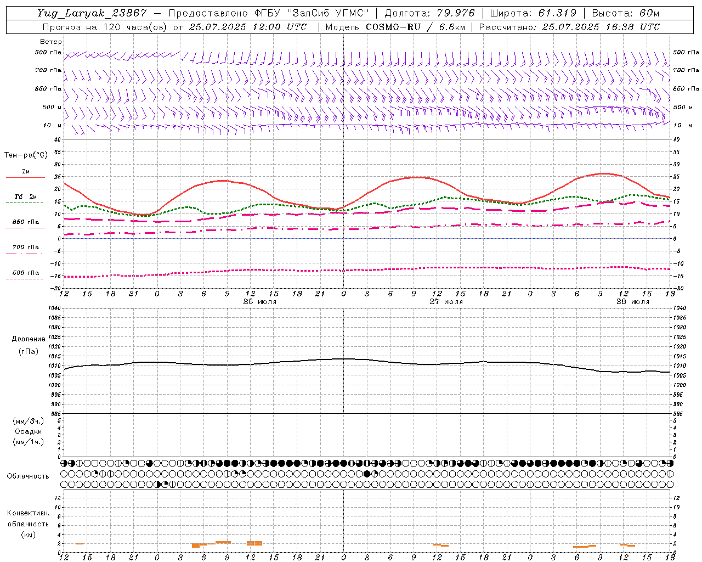Click the 985 value on the right pressure axis

click(x=679, y=414)
